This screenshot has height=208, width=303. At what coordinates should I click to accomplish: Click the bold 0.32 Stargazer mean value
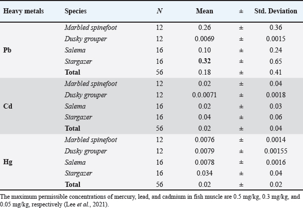click(x=205, y=61)
